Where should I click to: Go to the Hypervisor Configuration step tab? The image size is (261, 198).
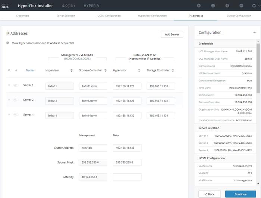pos(152,16)
